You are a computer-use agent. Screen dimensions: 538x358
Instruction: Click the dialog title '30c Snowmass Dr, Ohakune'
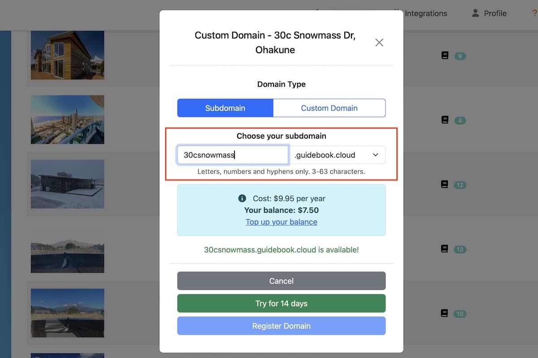pos(275,43)
